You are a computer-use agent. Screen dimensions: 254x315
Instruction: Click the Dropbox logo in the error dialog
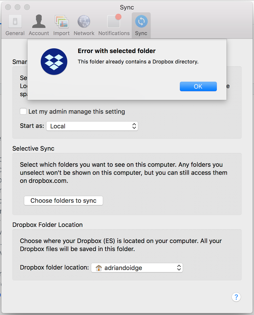(x=54, y=61)
